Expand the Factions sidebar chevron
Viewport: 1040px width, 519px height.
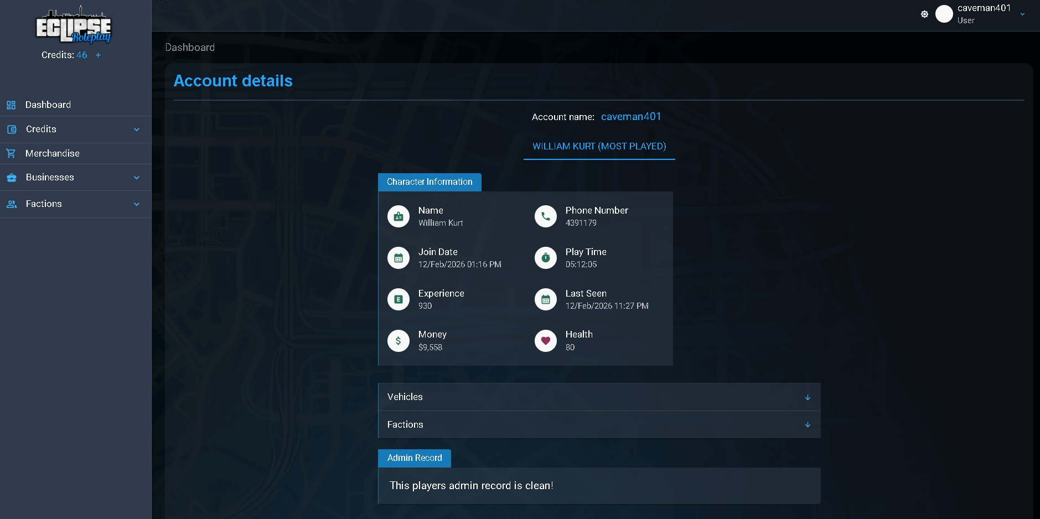pos(137,204)
